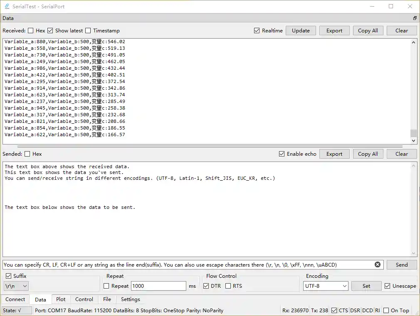Copy All sended data

click(368, 154)
